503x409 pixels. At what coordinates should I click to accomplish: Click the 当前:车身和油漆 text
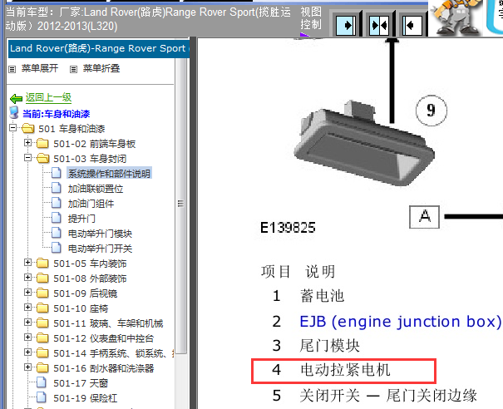point(57,114)
